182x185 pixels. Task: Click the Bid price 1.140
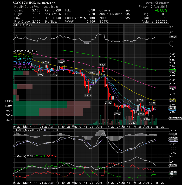57,18
